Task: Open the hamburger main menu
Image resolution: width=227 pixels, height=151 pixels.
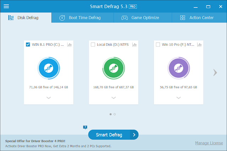Action: coord(6,6)
